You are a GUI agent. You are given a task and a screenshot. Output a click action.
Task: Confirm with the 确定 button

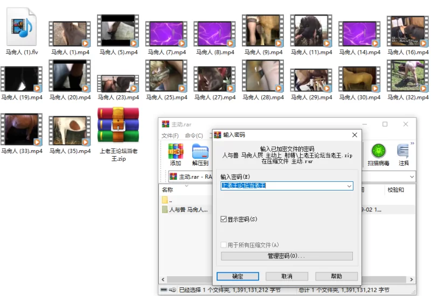[x=238, y=276]
